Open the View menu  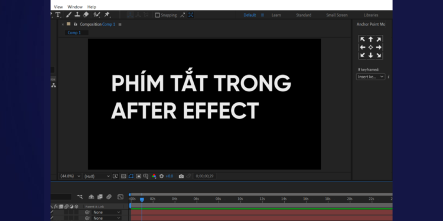click(x=58, y=6)
